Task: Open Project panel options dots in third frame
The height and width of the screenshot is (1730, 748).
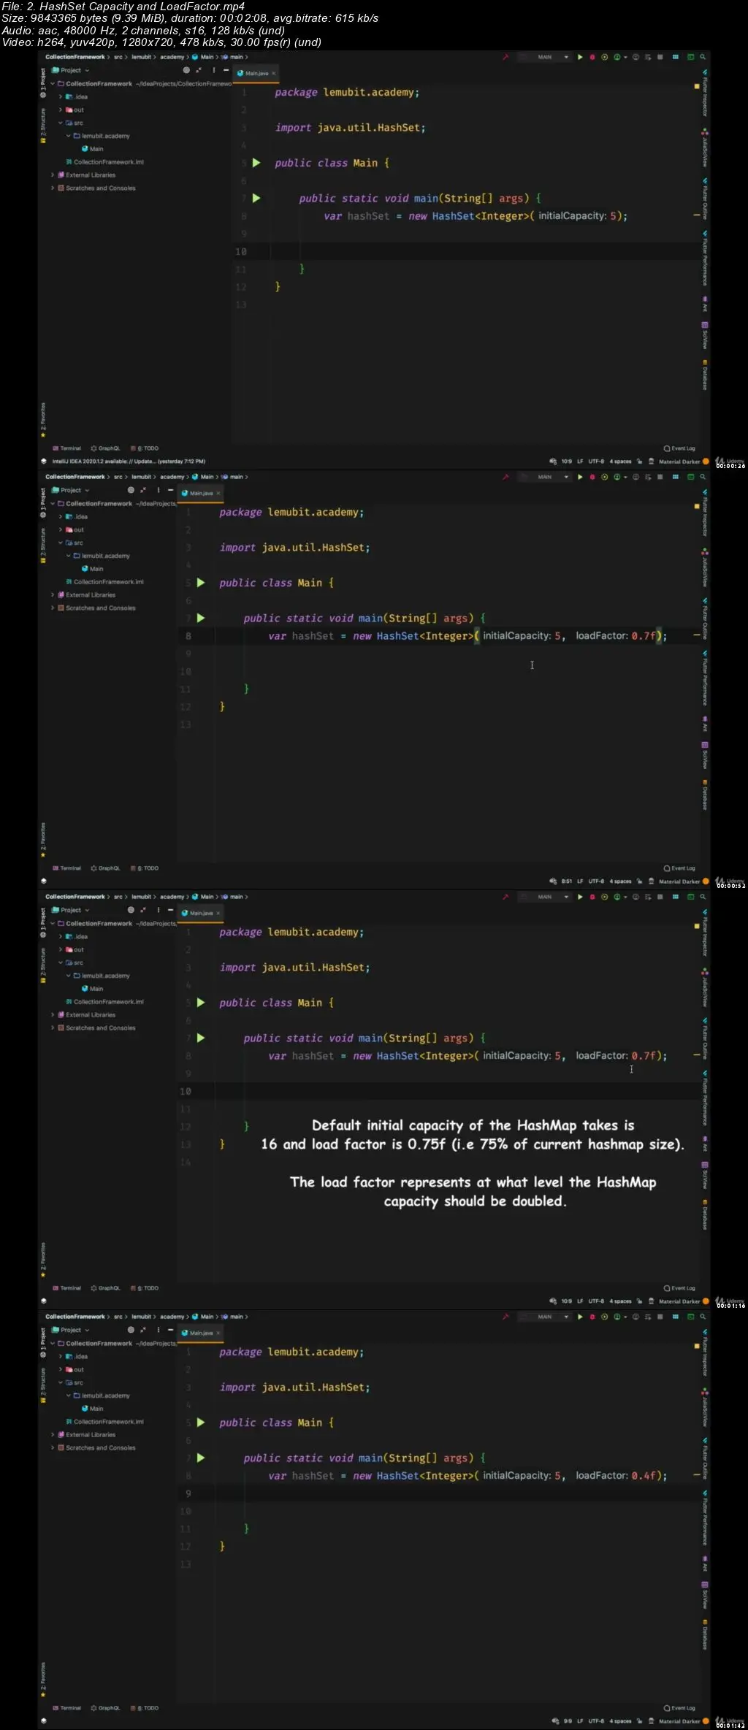Action: 158,910
